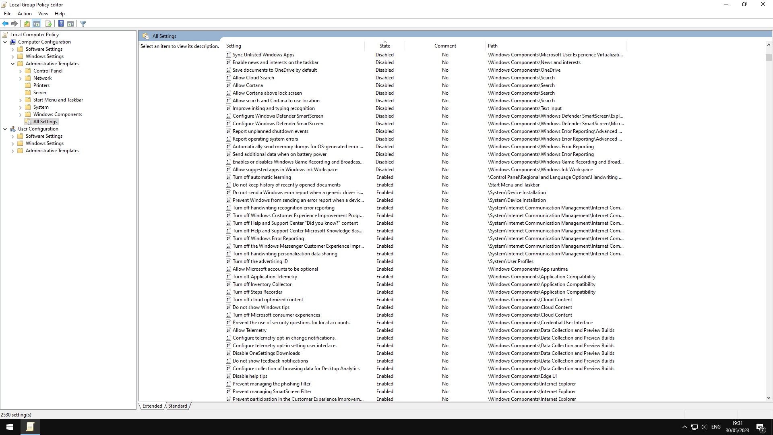Viewport: 773px width, 435px height.
Task: Select "Turn off the advertising ID" setting
Action: 260,261
